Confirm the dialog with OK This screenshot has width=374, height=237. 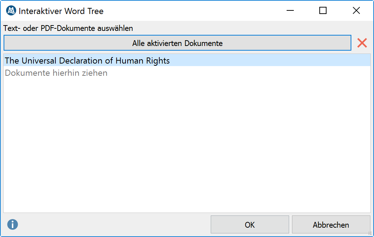coord(250,225)
